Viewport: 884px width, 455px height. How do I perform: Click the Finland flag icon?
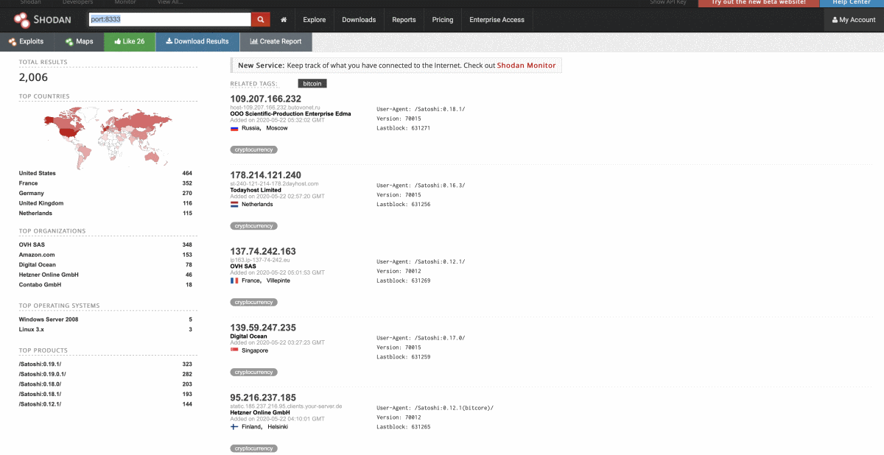tap(234, 427)
